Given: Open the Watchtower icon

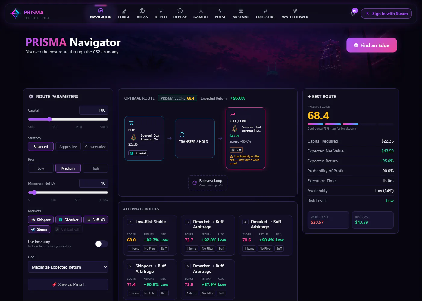Looking at the screenshot, I should [x=295, y=11].
